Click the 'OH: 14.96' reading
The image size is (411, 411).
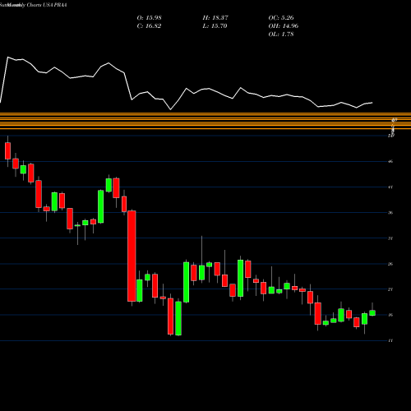click(284, 26)
